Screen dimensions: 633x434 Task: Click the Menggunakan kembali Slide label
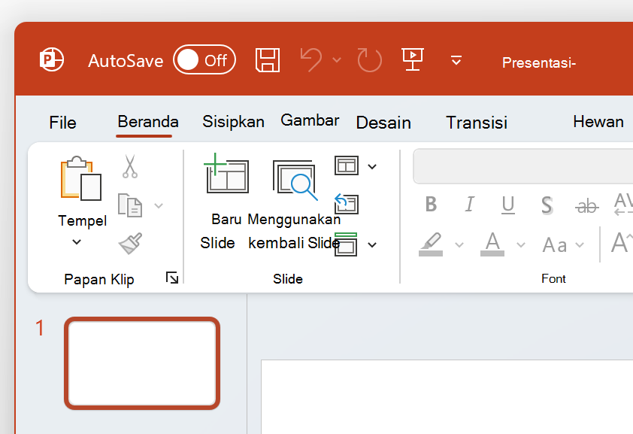[x=294, y=231]
